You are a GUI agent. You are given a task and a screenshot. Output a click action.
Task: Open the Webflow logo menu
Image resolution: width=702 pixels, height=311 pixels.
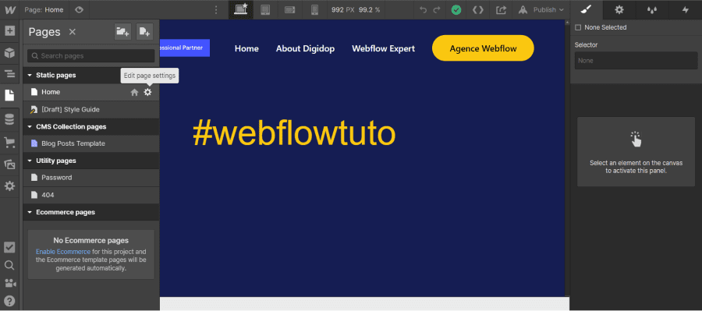(9, 9)
